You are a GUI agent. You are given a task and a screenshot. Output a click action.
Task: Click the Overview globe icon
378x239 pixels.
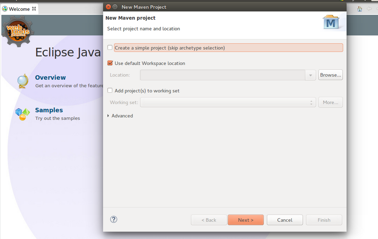(x=22, y=81)
